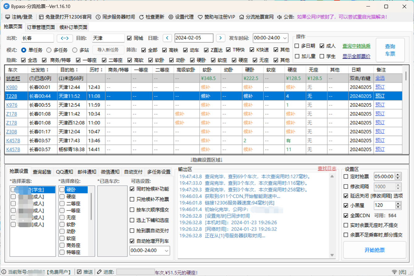
Task: Open the 自动支付 tab
Action: [x=133, y=172]
